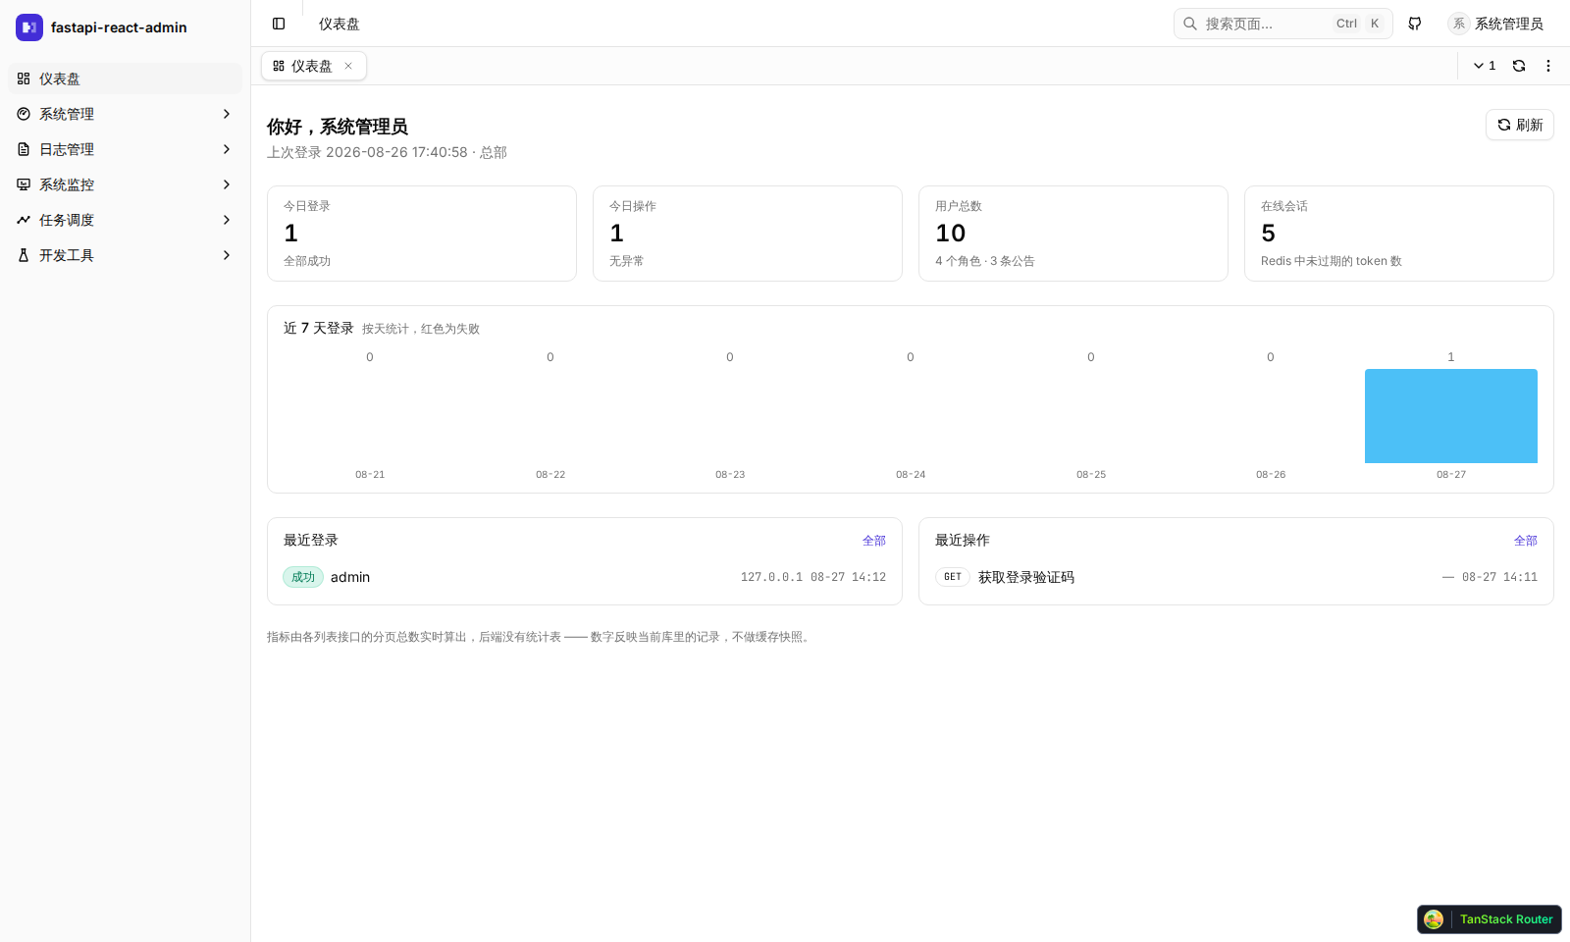Click the tab bar reload icon

coord(1519,66)
